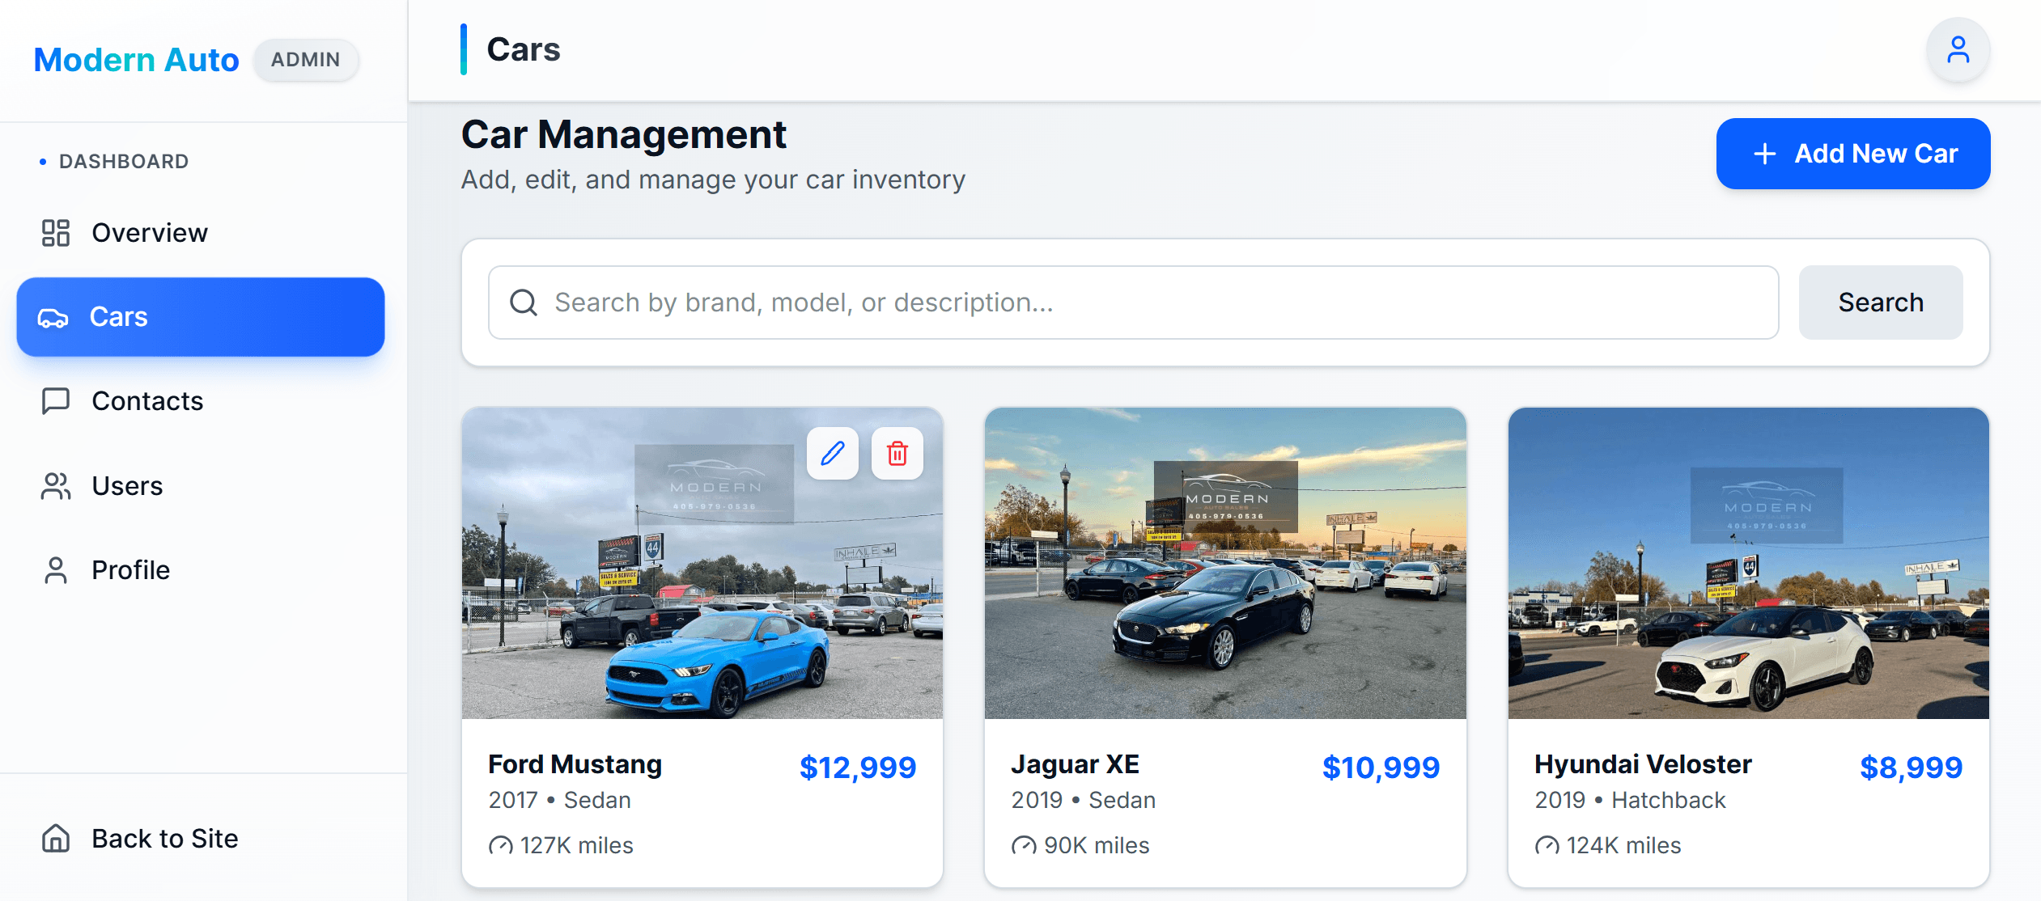Click the Add New Car button
Image resolution: width=2041 pixels, height=901 pixels.
[1853, 154]
